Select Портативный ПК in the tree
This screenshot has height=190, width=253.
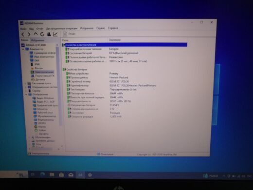[43, 76]
